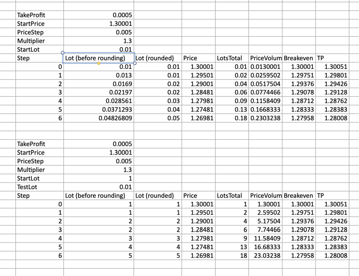The height and width of the screenshot is (276, 359).
Task: Select PriceVolume cell 0.0259502
Action: pos(265,75)
